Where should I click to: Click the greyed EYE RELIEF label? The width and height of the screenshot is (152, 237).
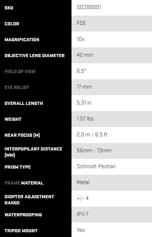[x=17, y=87]
